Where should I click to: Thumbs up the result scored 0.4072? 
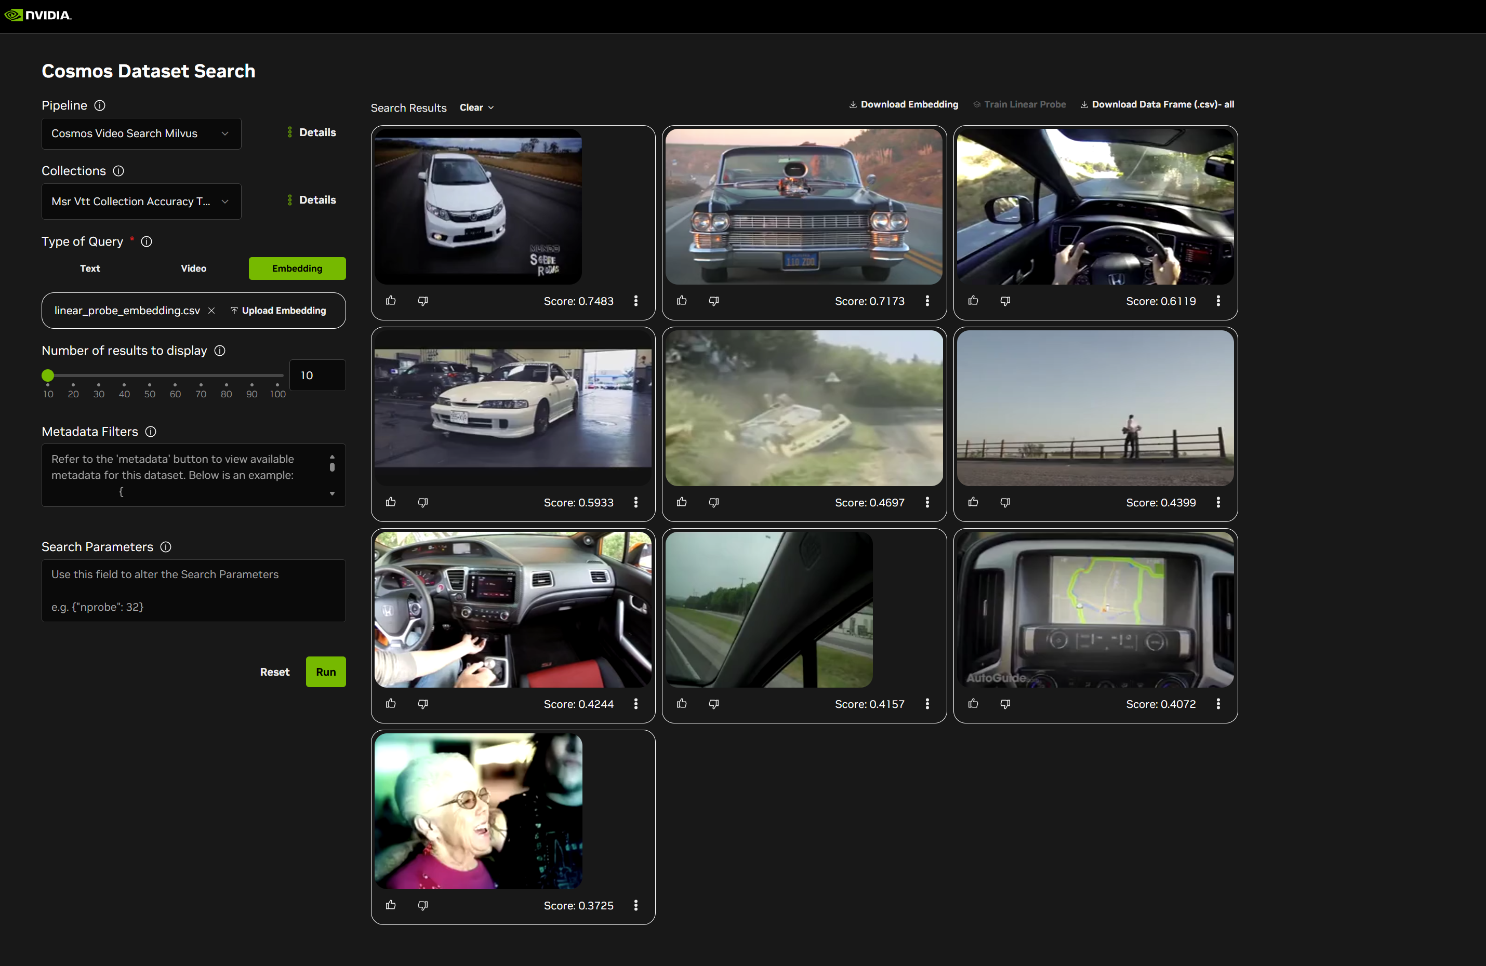[973, 704]
